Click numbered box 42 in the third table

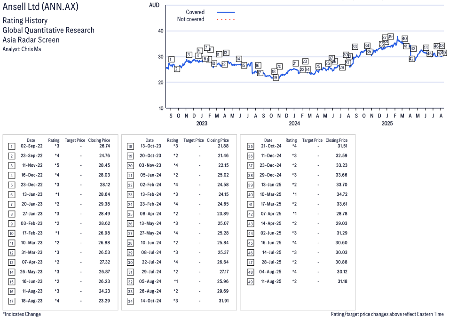coord(250,214)
